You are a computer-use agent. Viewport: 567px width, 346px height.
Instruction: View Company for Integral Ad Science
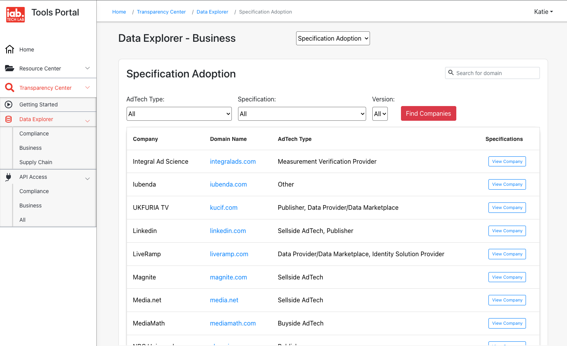coord(507,161)
